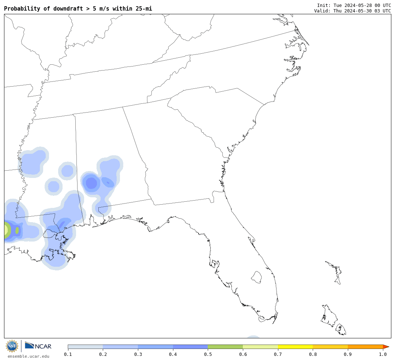Click the Init time 'Tue 2024-05-28 00 UTC'
The height and width of the screenshot is (361, 395).
[x=362, y=5]
